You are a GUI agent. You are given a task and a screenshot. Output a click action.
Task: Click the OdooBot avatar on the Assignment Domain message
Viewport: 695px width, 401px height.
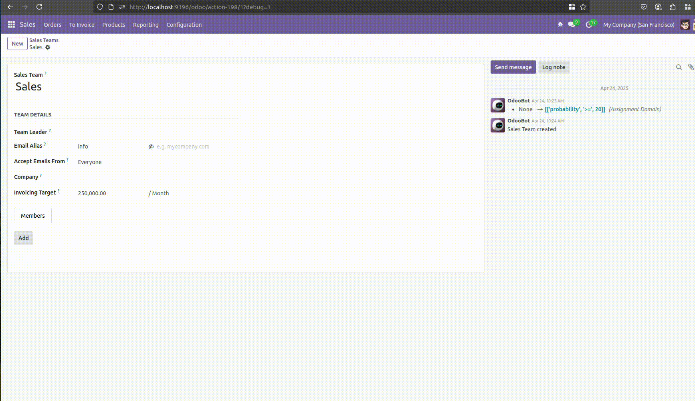pos(498,105)
